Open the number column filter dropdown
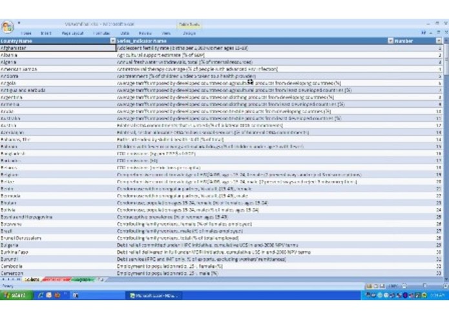Screen dimensions: 449x319 [x=439, y=41]
